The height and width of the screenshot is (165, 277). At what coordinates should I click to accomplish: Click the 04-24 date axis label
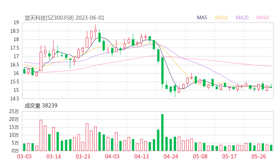click(171, 156)
